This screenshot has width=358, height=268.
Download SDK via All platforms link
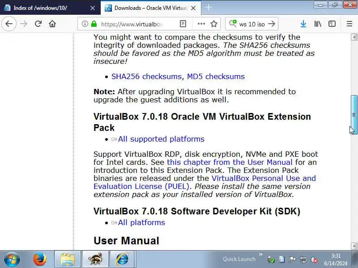[x=141, y=222]
